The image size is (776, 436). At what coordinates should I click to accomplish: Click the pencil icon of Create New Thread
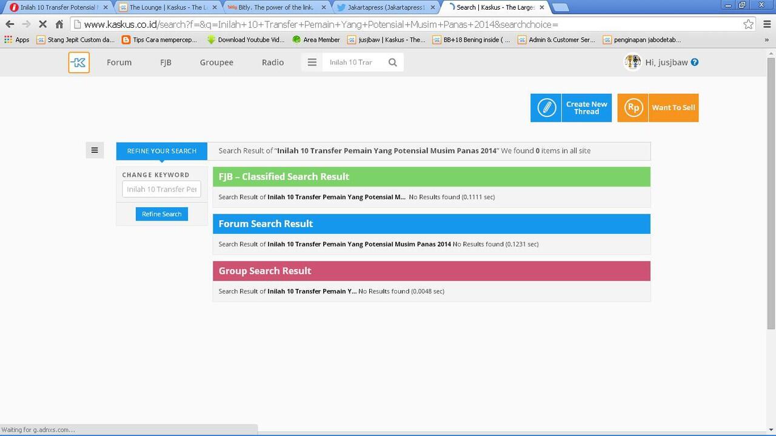pyautogui.click(x=546, y=108)
